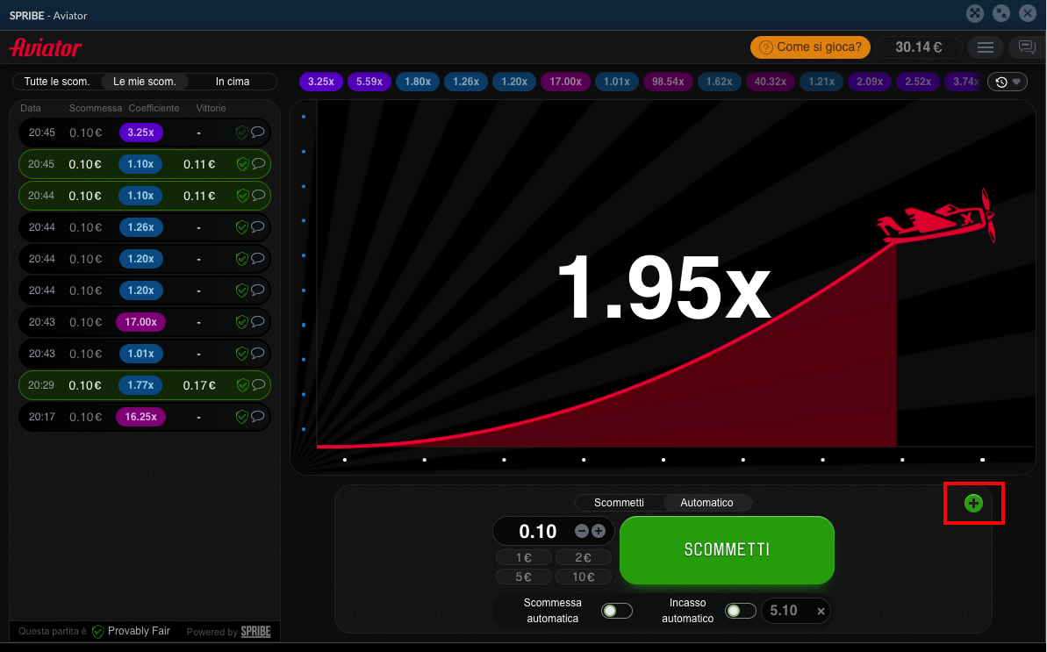Choose the 5 € quick bet amount

pyautogui.click(x=524, y=577)
